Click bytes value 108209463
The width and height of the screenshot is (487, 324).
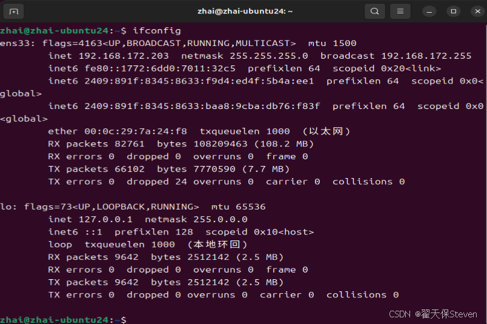[220, 144]
